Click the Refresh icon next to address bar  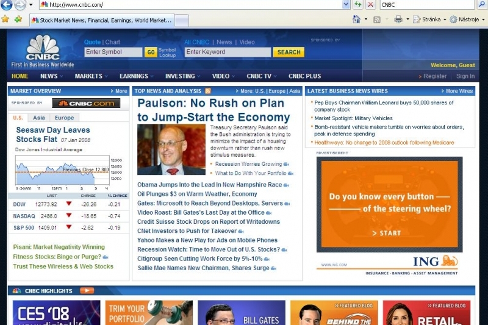[358, 4]
